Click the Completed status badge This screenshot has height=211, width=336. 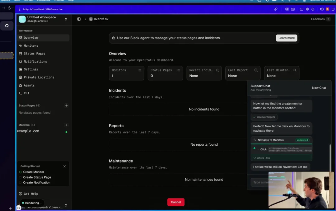(302, 140)
